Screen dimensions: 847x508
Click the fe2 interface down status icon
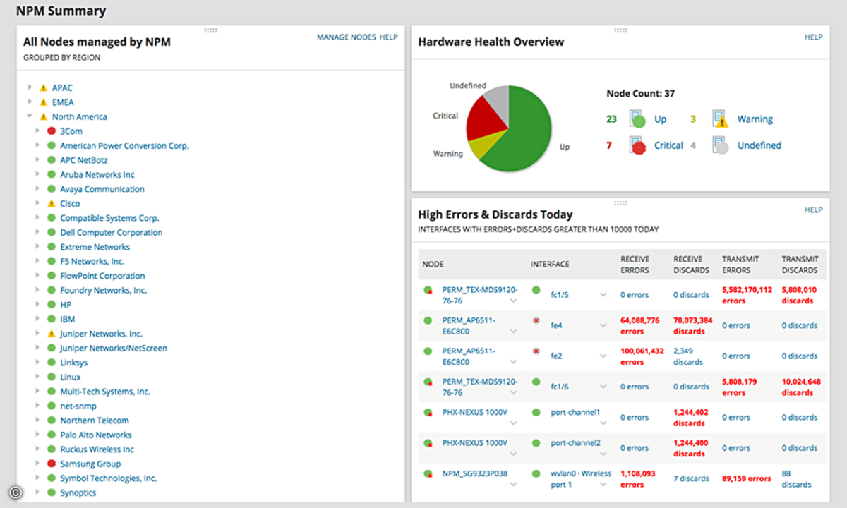coord(536,351)
